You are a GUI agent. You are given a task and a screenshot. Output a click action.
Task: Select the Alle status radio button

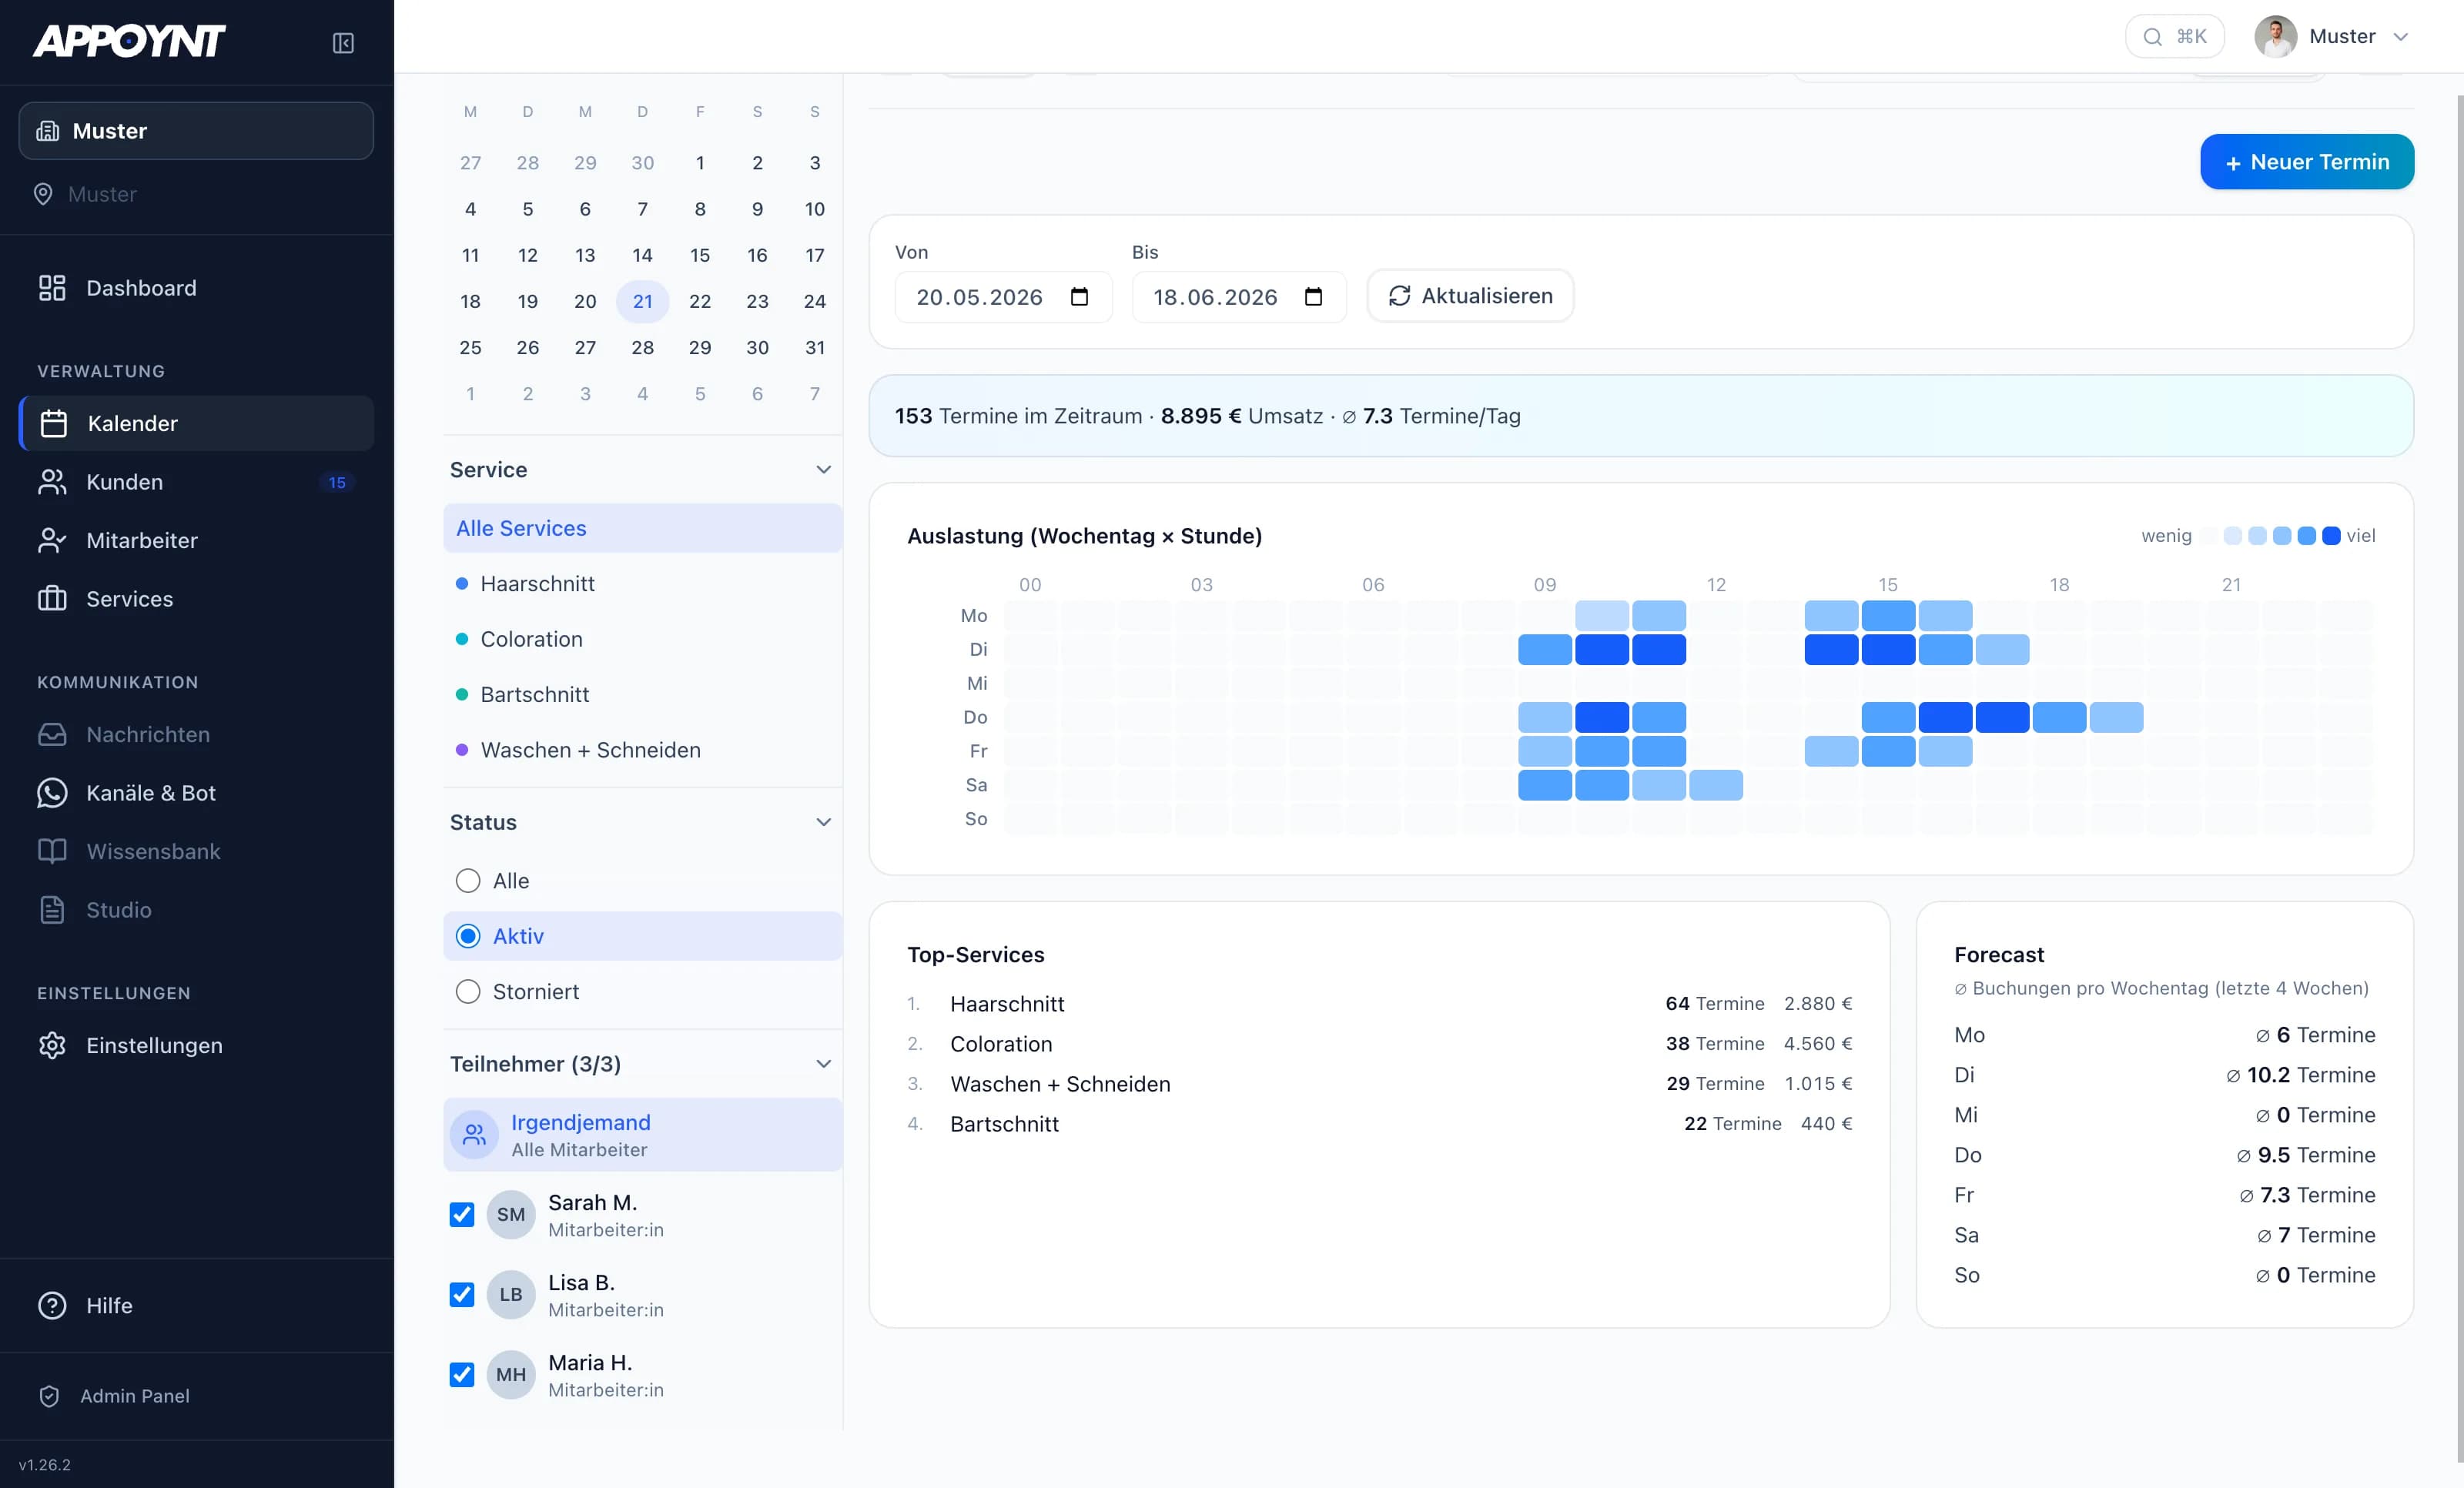tap(468, 881)
